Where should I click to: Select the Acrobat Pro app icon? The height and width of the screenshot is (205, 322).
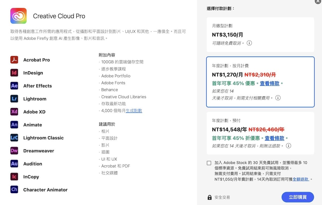coord(14,59)
